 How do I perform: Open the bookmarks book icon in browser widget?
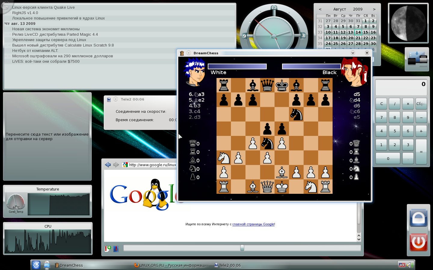point(116,249)
